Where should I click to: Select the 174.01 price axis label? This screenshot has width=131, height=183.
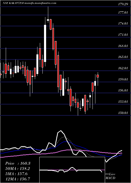[x=123, y=24]
